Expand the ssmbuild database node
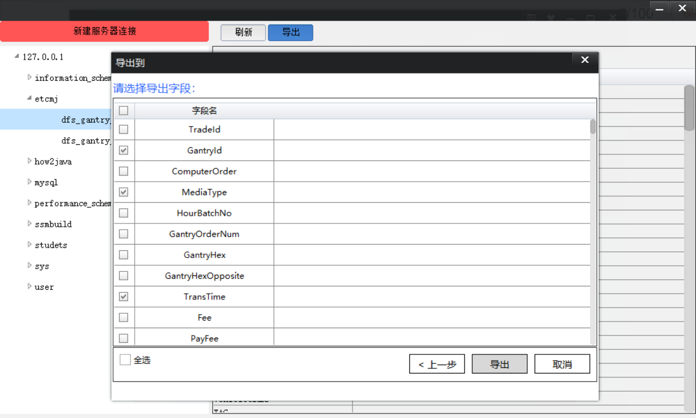This screenshot has width=696, height=418. (x=30, y=223)
